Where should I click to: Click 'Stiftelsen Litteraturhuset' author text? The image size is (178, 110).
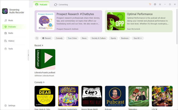pos(44,76)
